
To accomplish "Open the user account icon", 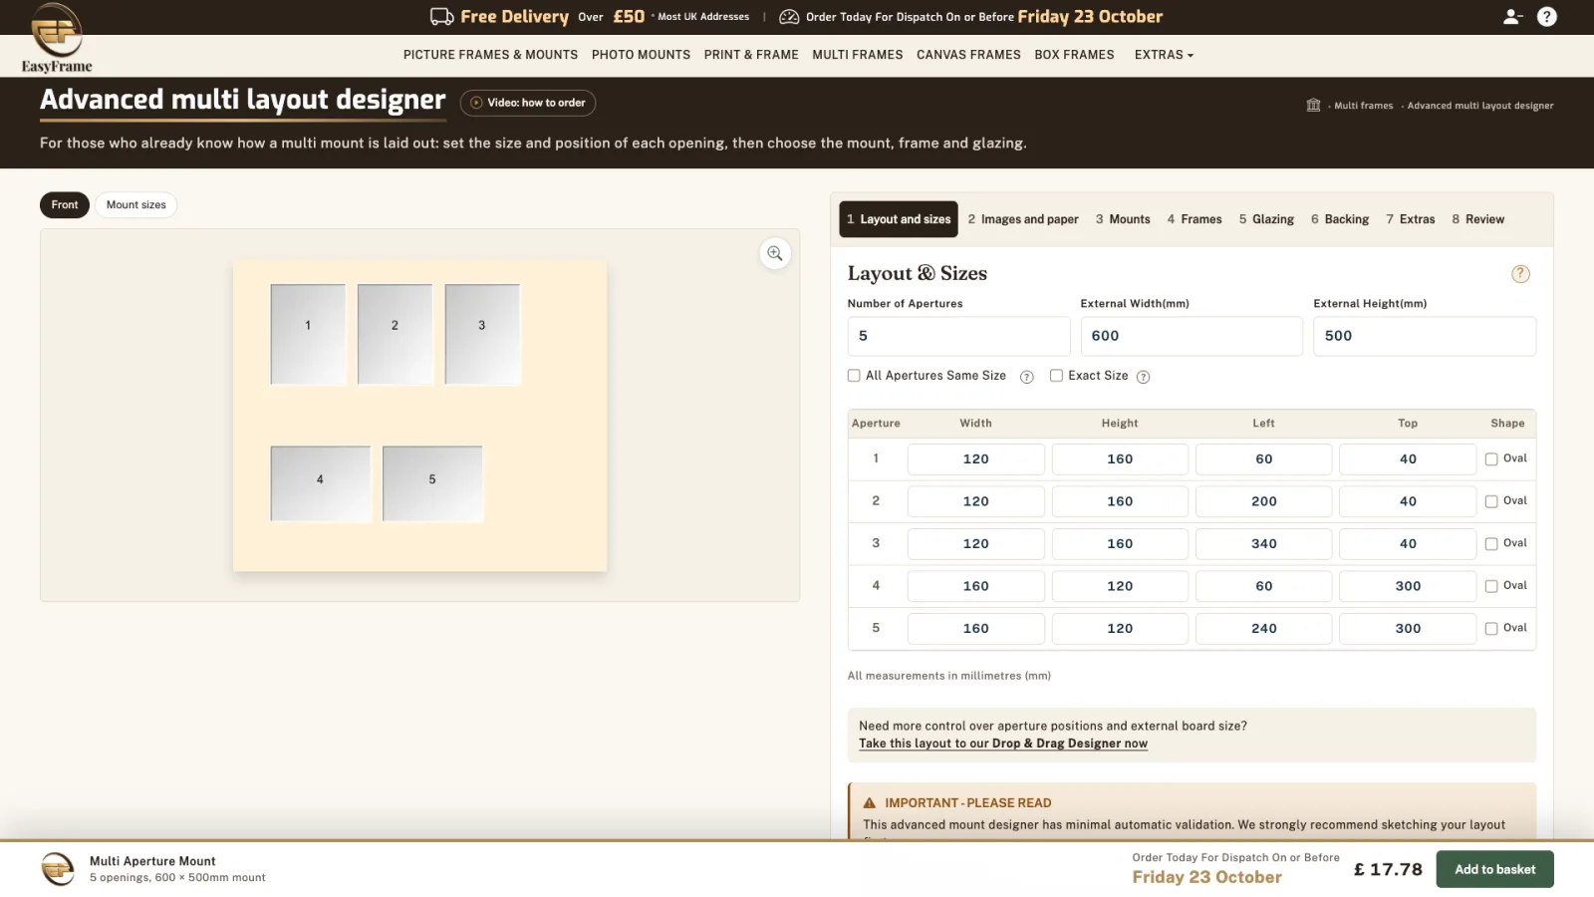I will (x=1512, y=17).
